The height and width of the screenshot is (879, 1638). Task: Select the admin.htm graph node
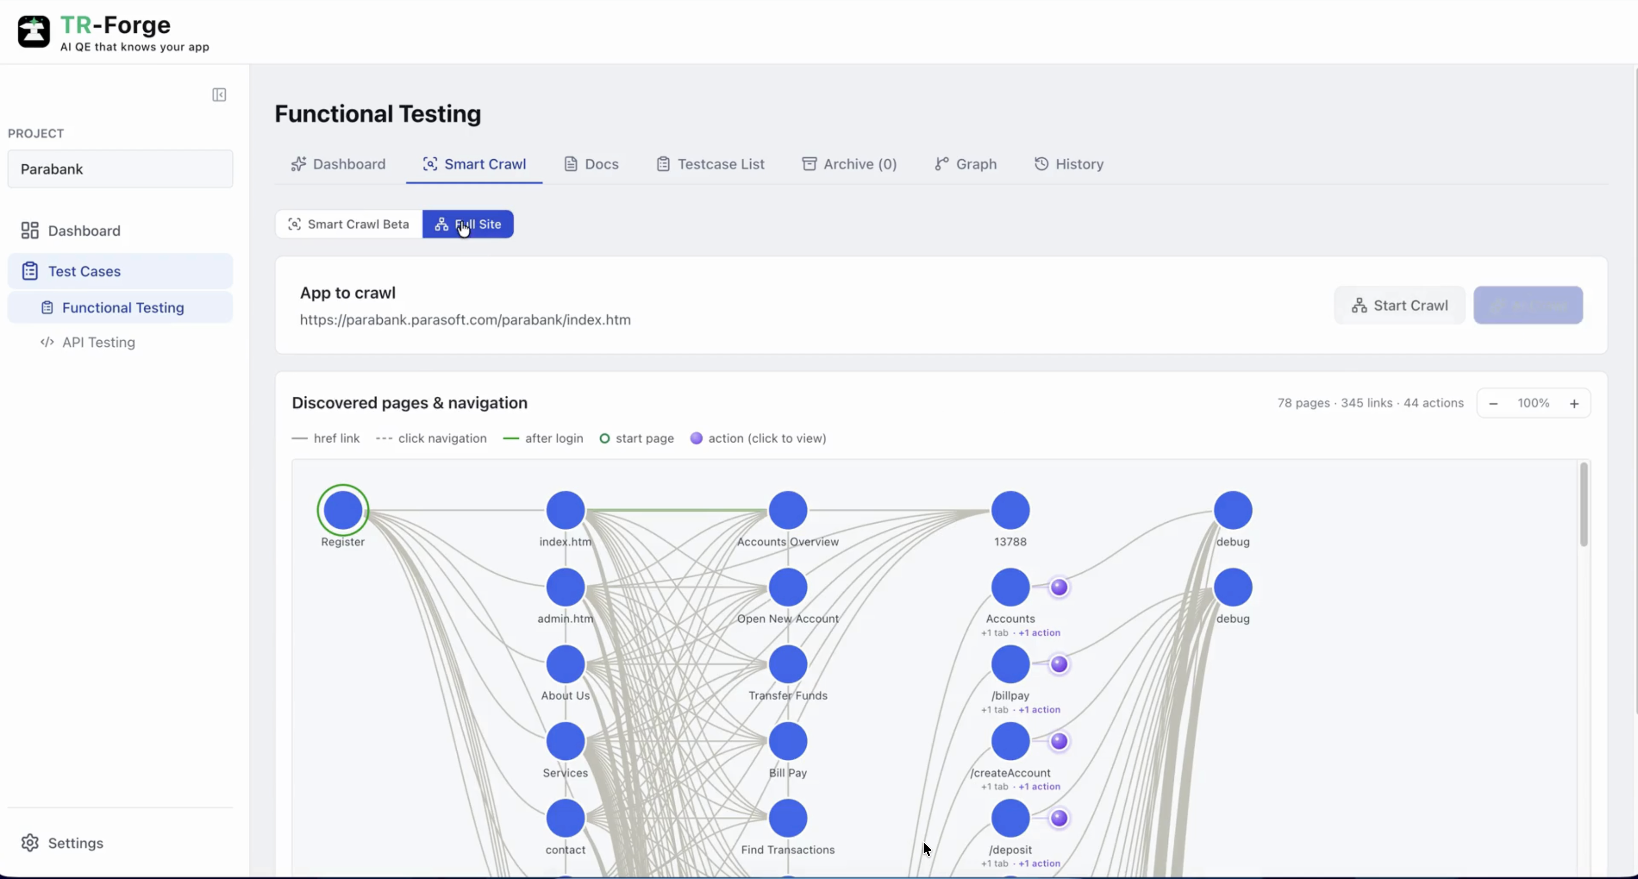[565, 587]
